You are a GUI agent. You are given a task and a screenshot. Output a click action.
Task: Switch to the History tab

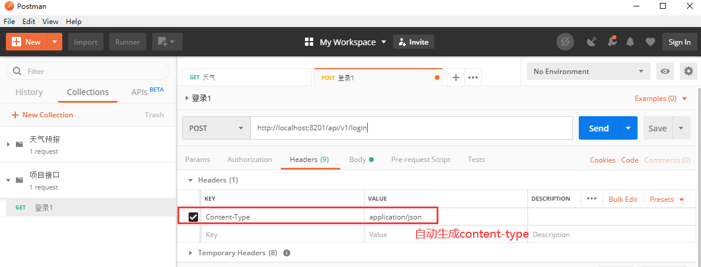[x=29, y=92]
